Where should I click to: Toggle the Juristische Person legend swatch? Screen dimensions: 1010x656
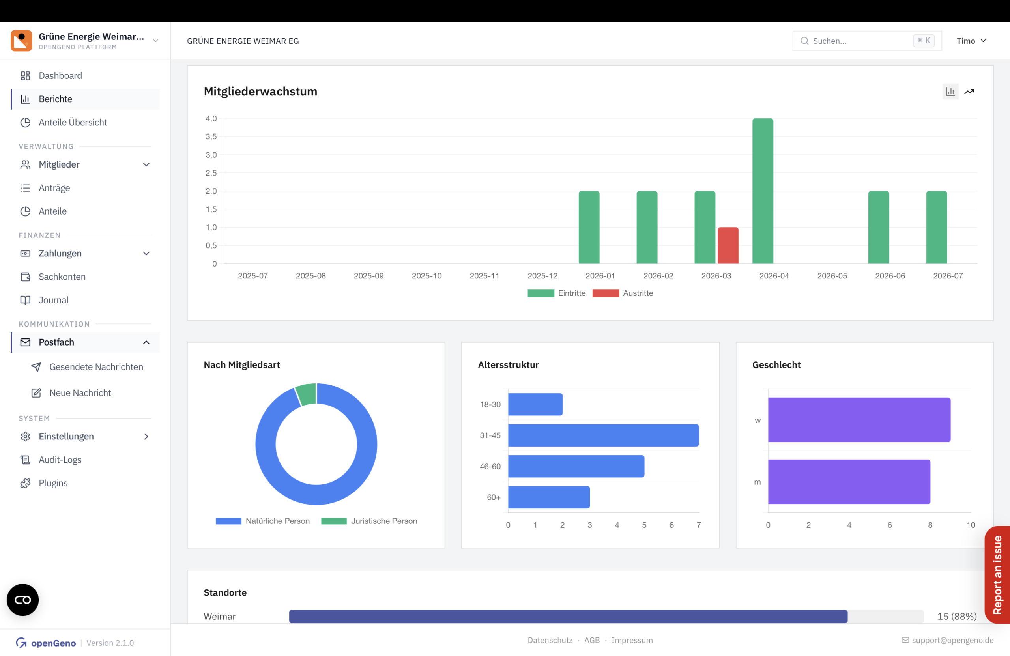point(334,521)
